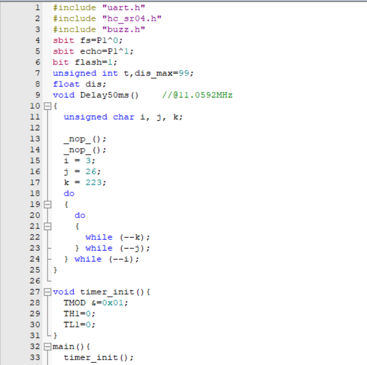
Task: Click line number 9 in gutter
Action: coord(38,95)
